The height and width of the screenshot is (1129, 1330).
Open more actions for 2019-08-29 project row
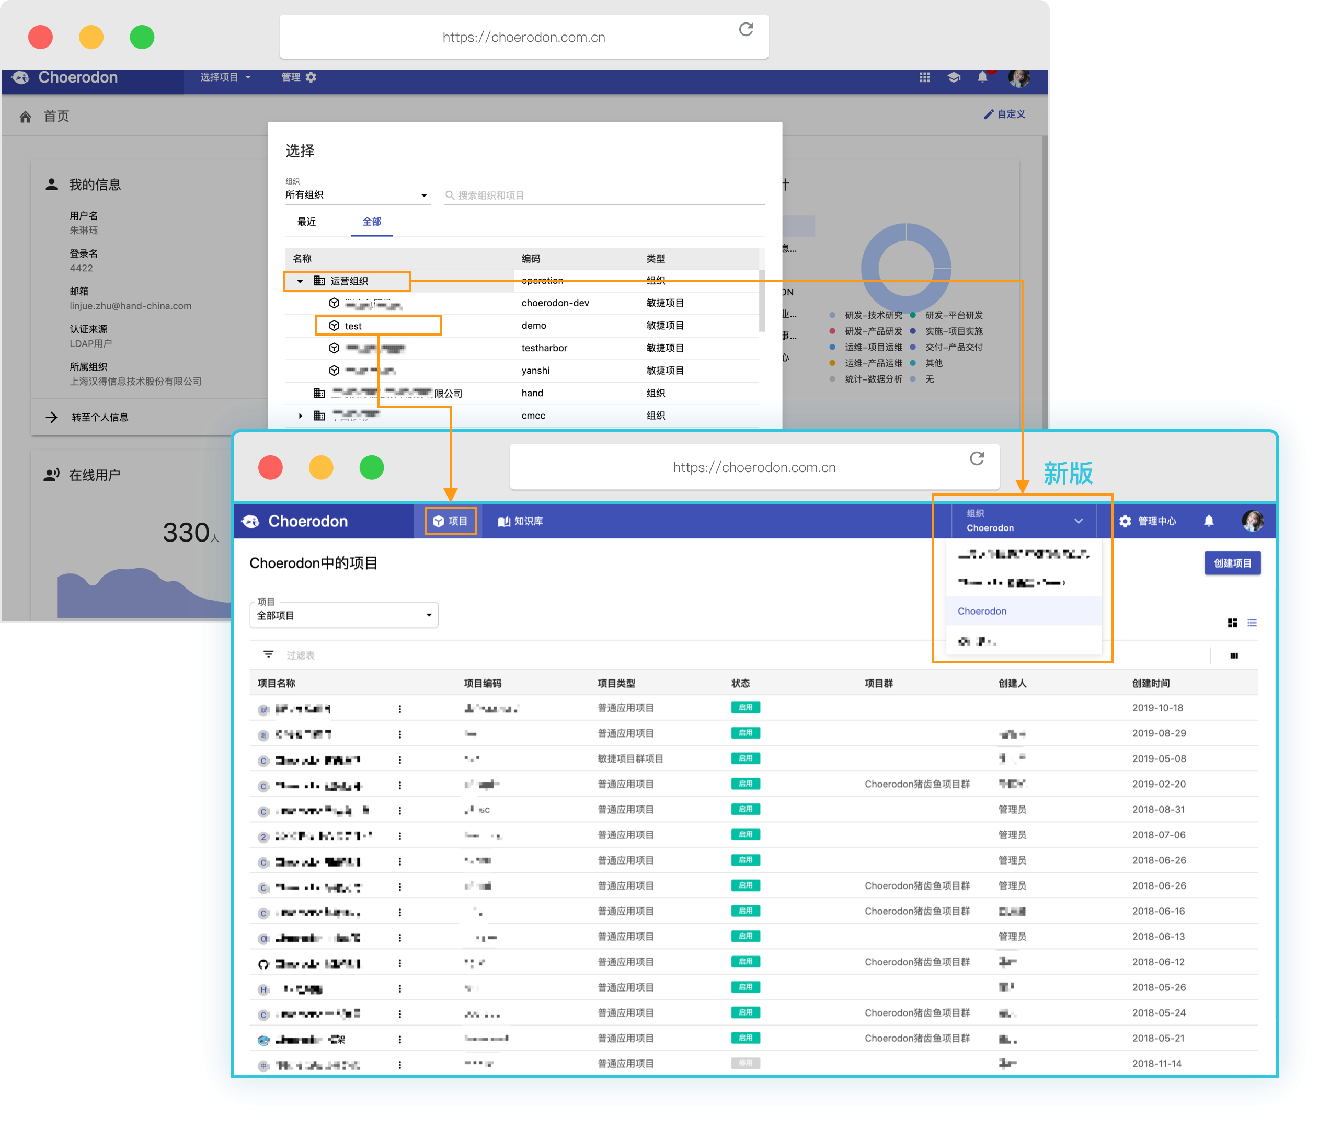tap(399, 734)
